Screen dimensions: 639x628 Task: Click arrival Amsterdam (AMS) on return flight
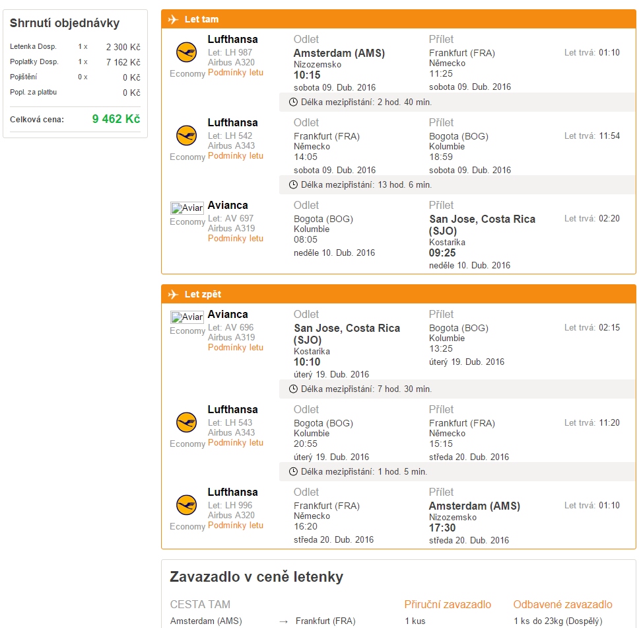pyautogui.click(x=475, y=506)
